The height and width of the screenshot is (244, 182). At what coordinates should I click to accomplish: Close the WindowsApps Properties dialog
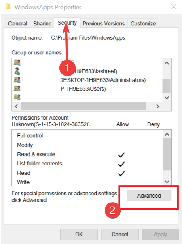[x=174, y=7]
